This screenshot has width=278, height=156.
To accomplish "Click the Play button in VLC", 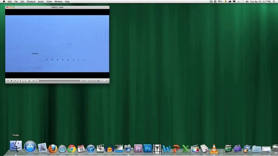I will (12, 81).
